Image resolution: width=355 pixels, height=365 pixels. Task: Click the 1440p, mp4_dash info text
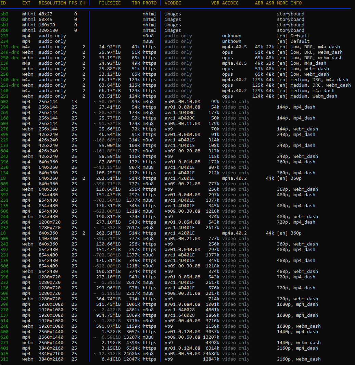297,332
